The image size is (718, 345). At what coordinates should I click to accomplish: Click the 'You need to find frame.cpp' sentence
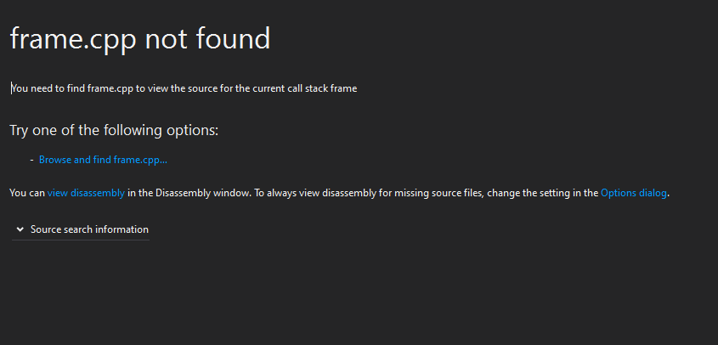(x=184, y=88)
